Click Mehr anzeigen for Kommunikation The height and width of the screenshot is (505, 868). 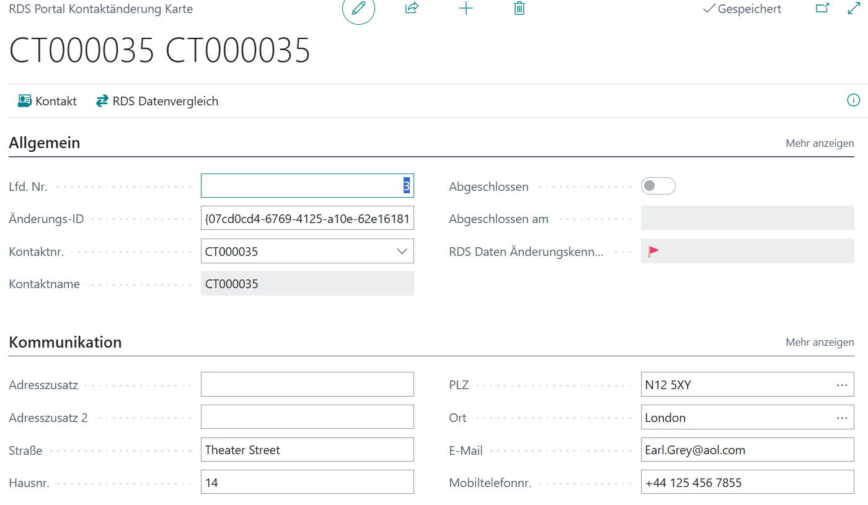point(820,341)
